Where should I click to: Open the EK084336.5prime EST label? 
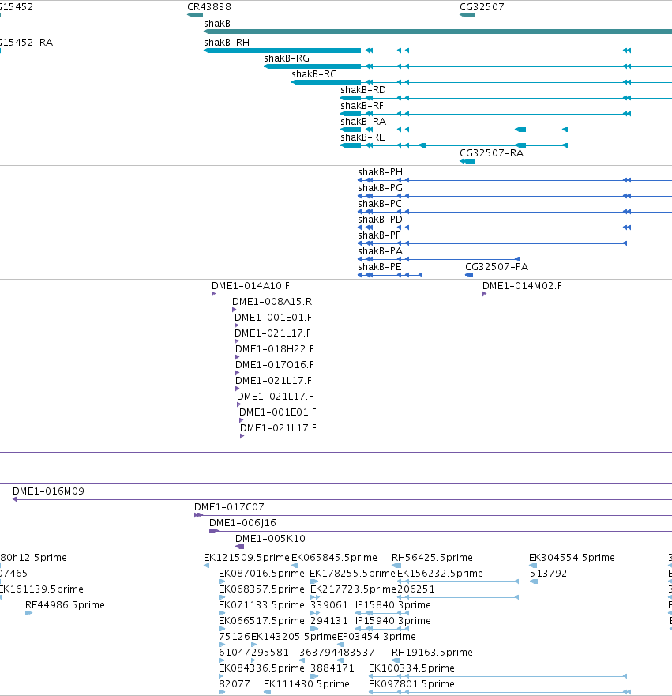pyautogui.click(x=261, y=668)
